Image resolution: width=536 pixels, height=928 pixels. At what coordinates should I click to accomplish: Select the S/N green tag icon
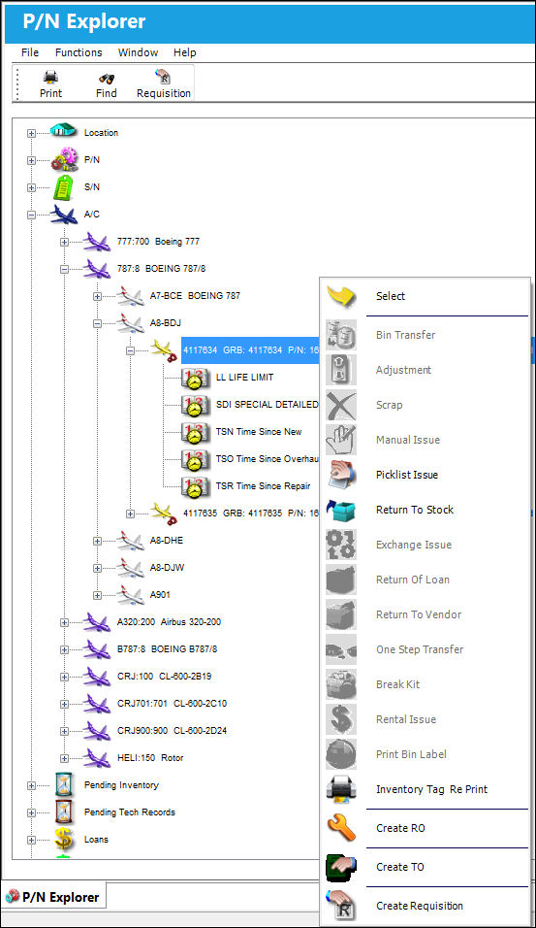[63, 187]
